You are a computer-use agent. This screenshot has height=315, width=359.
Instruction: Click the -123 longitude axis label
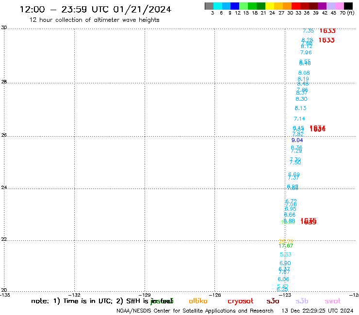(x=285, y=295)
